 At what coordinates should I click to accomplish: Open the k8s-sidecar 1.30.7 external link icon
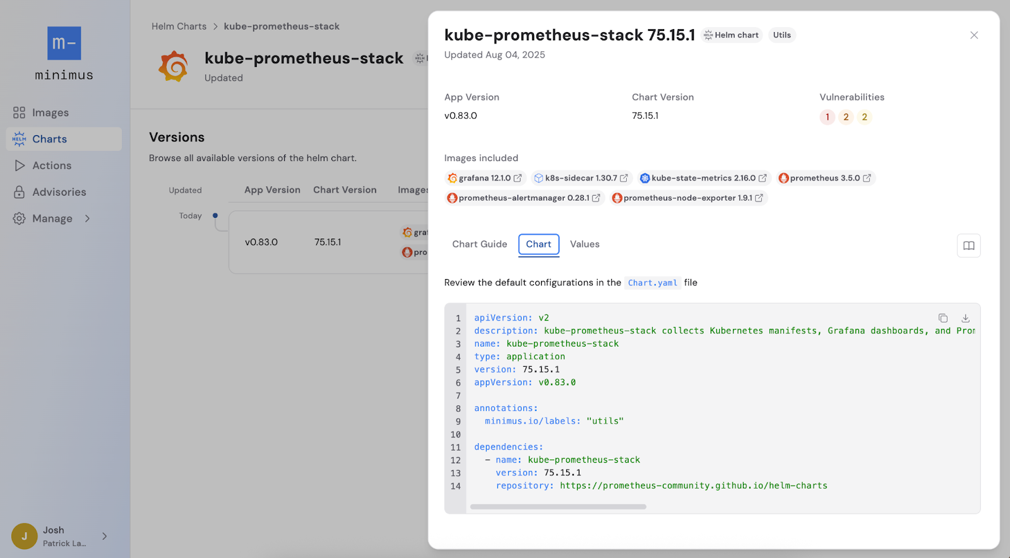[624, 178]
